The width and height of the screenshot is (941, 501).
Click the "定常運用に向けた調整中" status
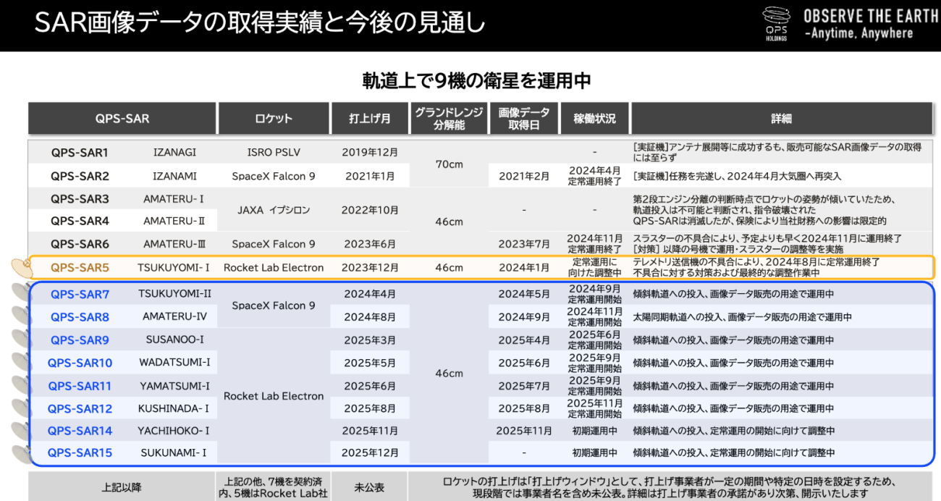pyautogui.click(x=596, y=268)
